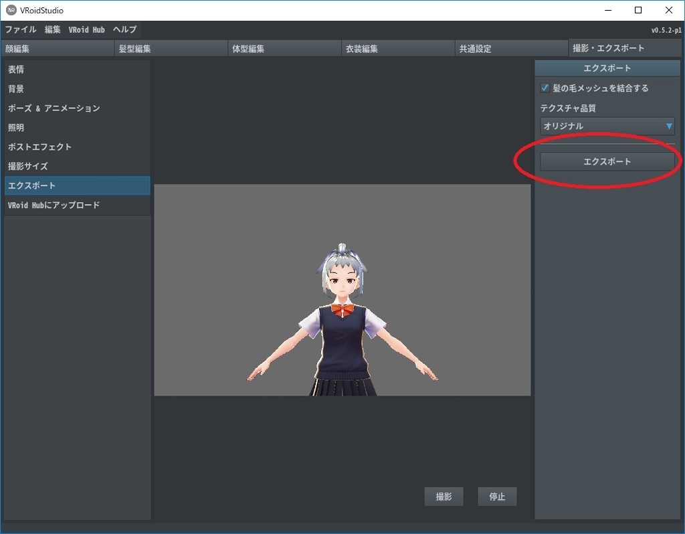
Task: Open ポーズ & アニメーション settings
Action: [x=78, y=108]
